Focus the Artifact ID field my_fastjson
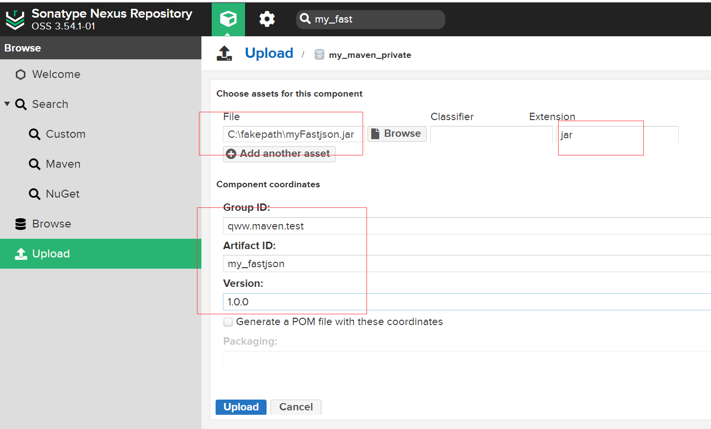 click(x=467, y=264)
